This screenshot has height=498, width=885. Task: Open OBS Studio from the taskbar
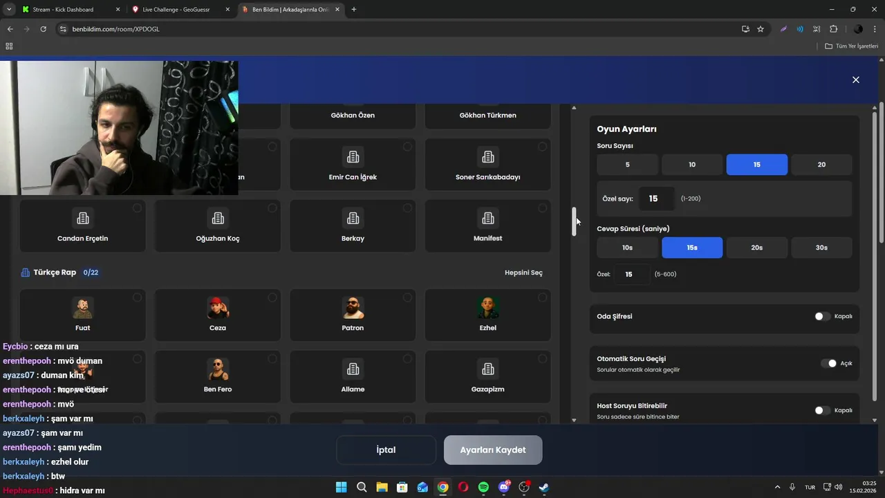pos(524,487)
